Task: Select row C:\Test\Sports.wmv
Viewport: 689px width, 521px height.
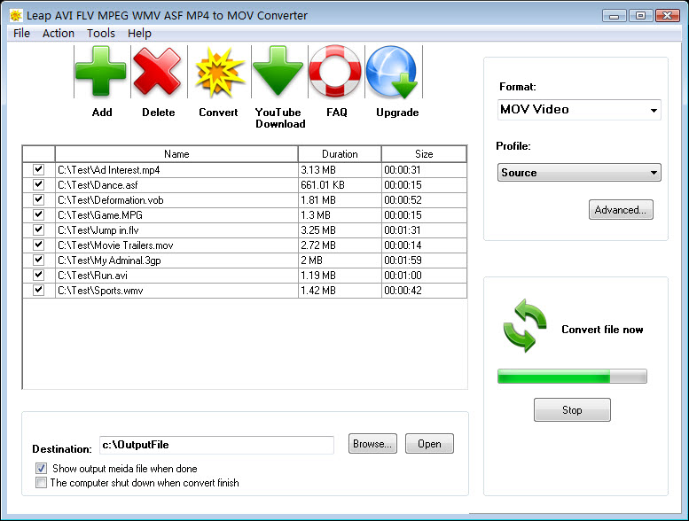Action: click(245, 290)
